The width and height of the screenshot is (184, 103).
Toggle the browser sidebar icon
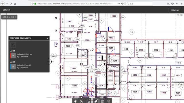172,4
